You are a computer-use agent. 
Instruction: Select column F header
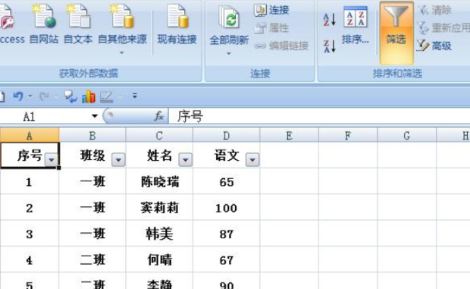[x=348, y=136]
